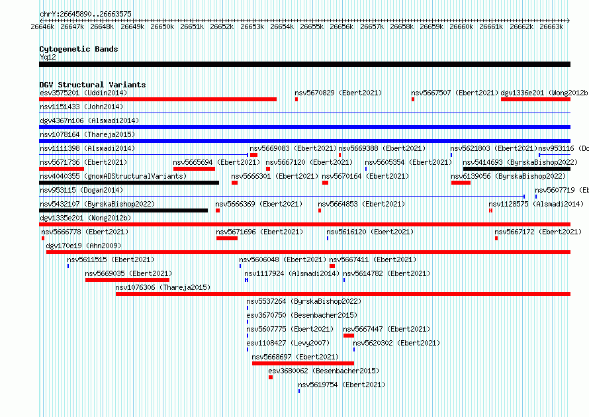Open esv3670750 (Besenbacher2015) label

pyautogui.click(x=302, y=315)
